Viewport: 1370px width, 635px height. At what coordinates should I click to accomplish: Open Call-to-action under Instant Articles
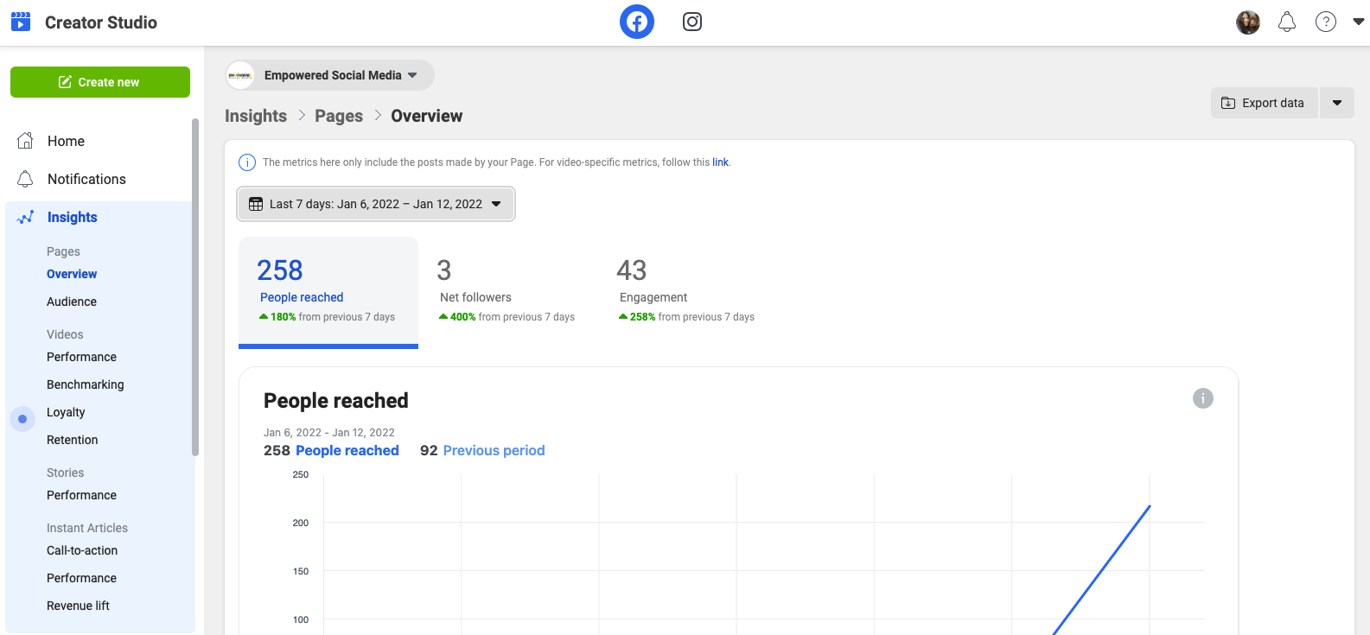[82, 550]
